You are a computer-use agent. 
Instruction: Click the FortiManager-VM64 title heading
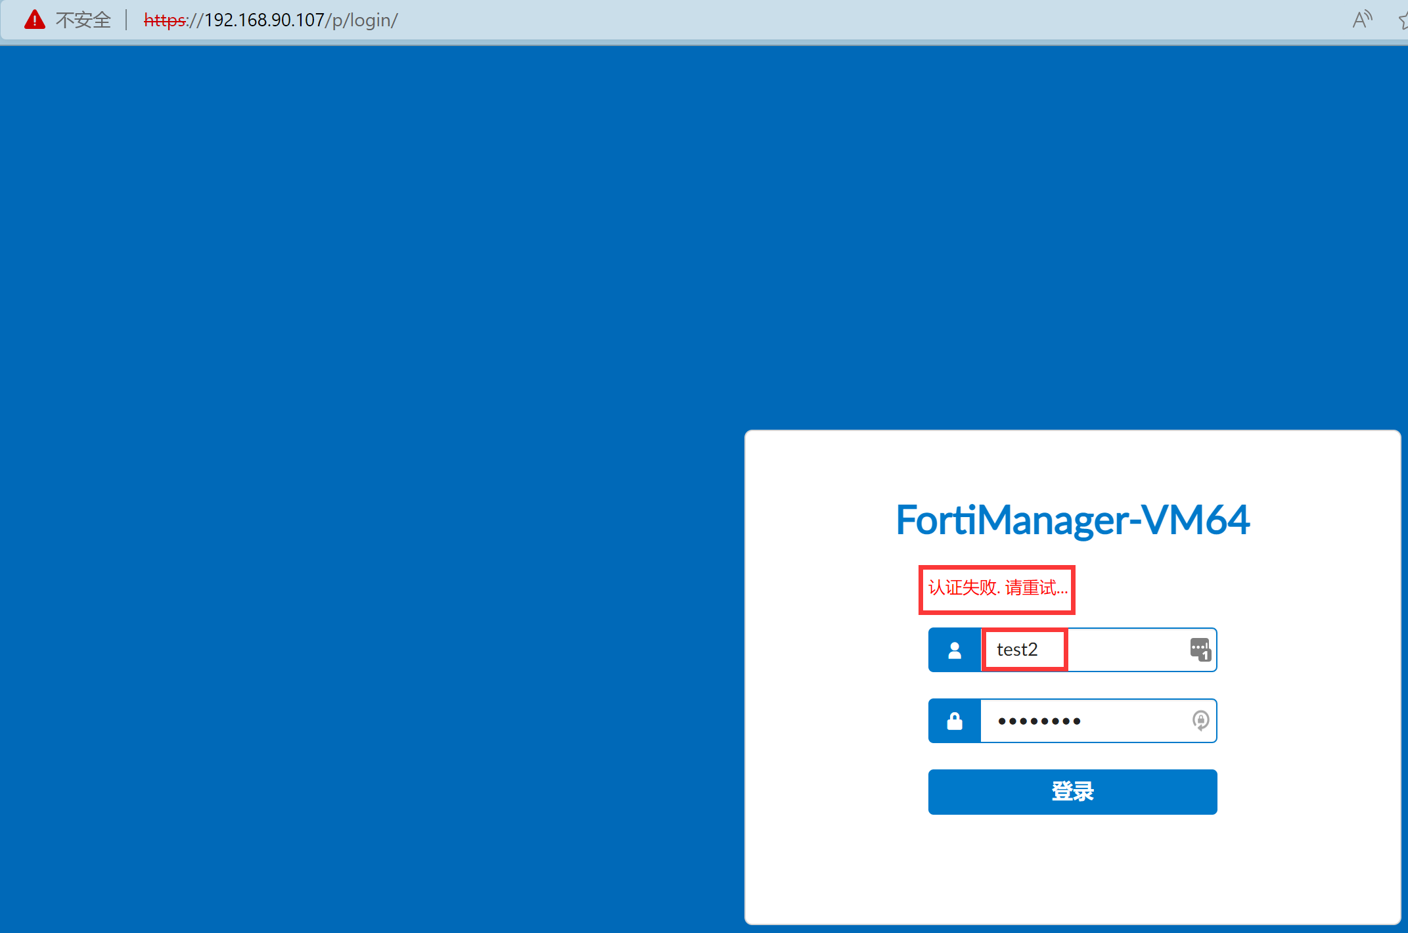pyautogui.click(x=1072, y=520)
